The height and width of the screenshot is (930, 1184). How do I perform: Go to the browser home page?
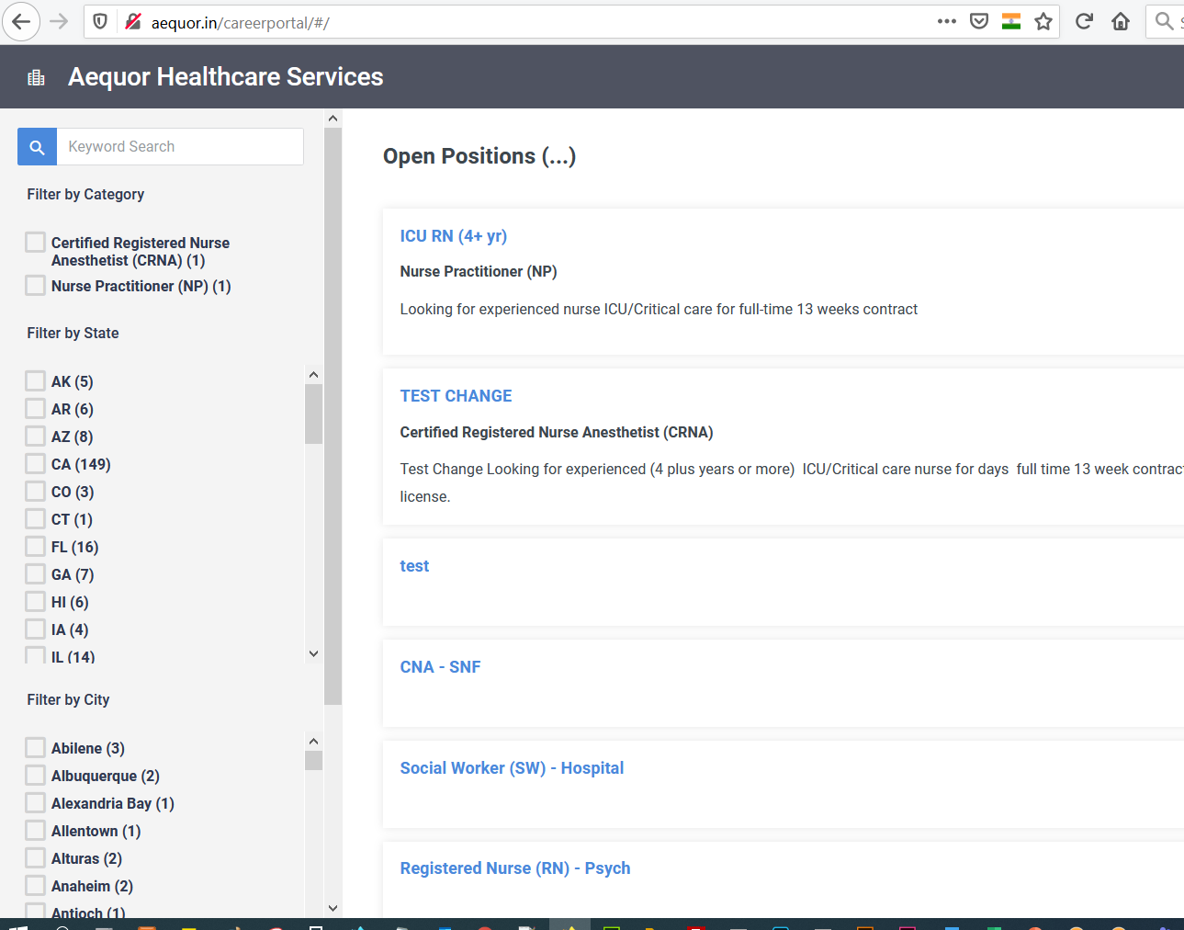(1120, 20)
